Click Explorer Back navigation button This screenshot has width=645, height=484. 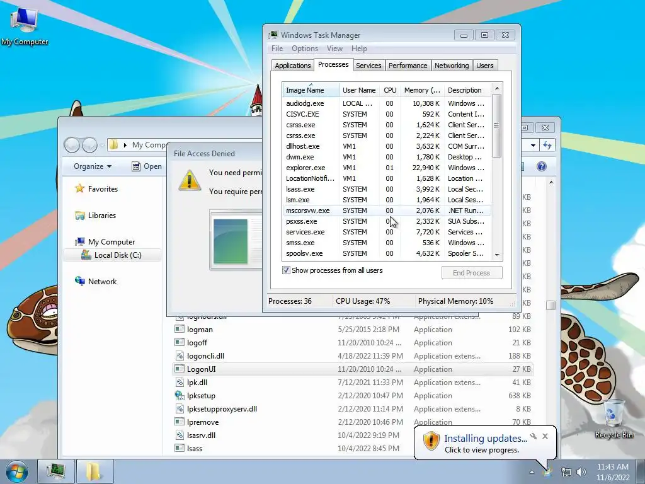[72, 145]
